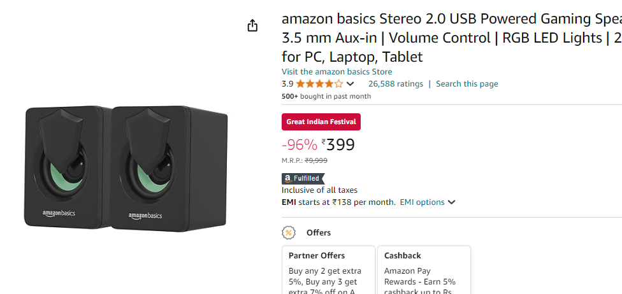The height and width of the screenshot is (294, 622).
Task: Visit the amazon basics Store link
Action: (336, 72)
